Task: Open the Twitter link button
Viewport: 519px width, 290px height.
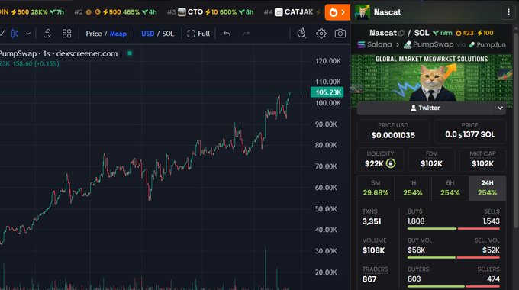Action: click(425, 108)
